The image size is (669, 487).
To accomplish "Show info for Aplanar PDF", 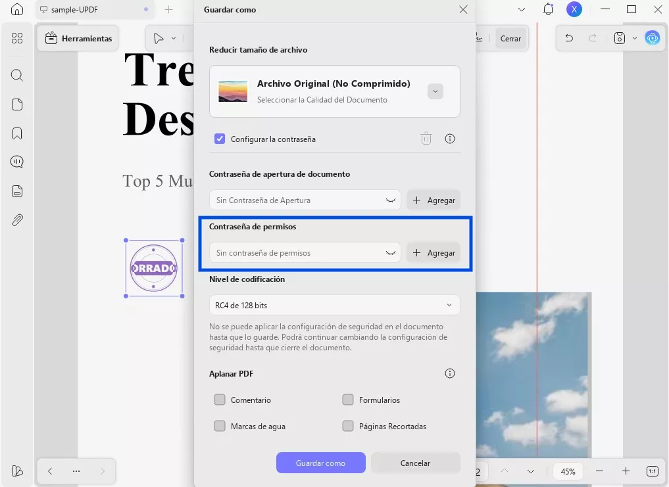I will (450, 373).
